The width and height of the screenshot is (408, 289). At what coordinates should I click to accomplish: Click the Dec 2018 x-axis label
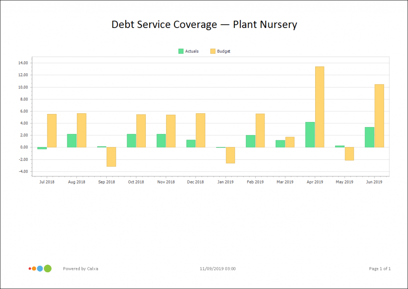[196, 182]
